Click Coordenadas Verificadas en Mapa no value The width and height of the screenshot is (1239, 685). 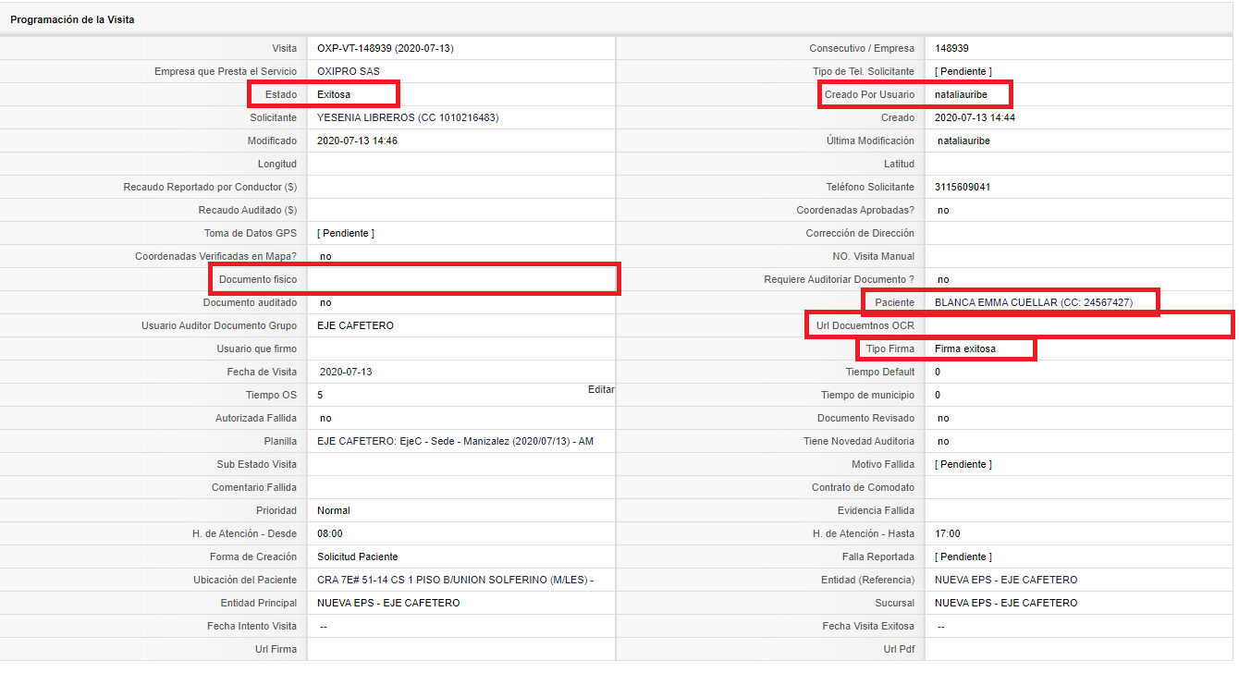(x=325, y=256)
